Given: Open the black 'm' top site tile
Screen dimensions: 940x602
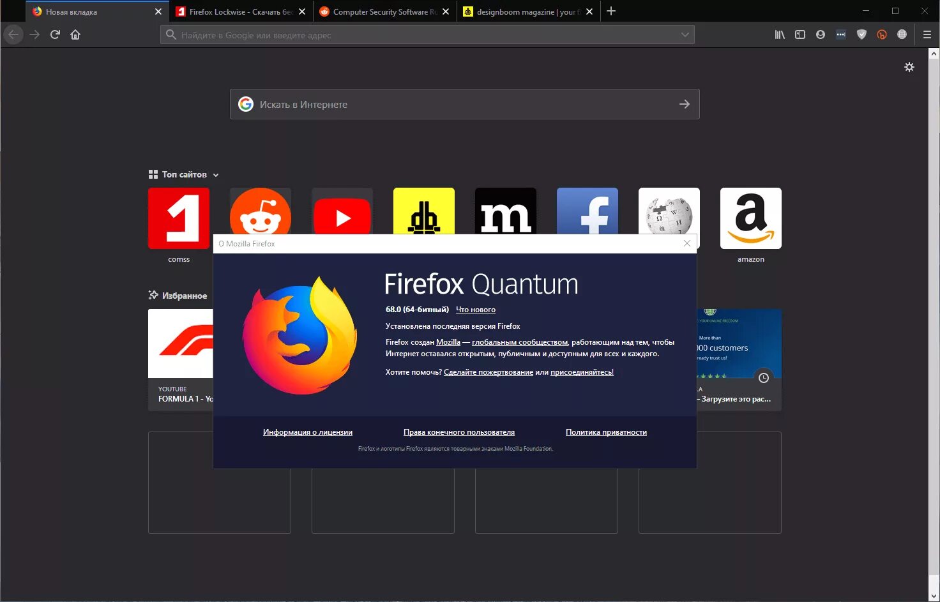Looking at the screenshot, I should click(506, 211).
